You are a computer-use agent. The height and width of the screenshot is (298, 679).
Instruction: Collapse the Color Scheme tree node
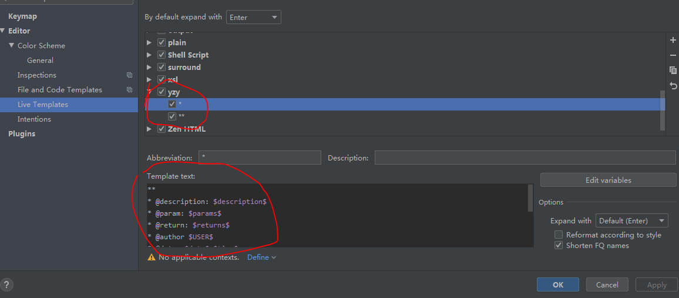[11, 45]
